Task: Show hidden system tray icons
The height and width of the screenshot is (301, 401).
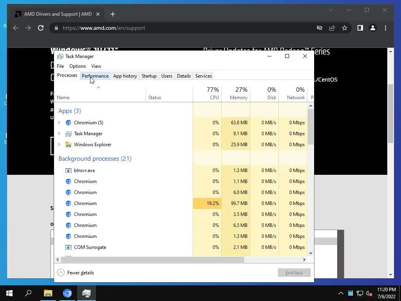Action: [341, 293]
